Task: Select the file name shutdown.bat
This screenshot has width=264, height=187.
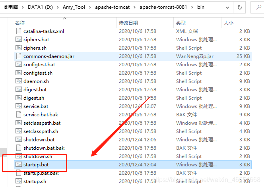Action: click(x=39, y=139)
